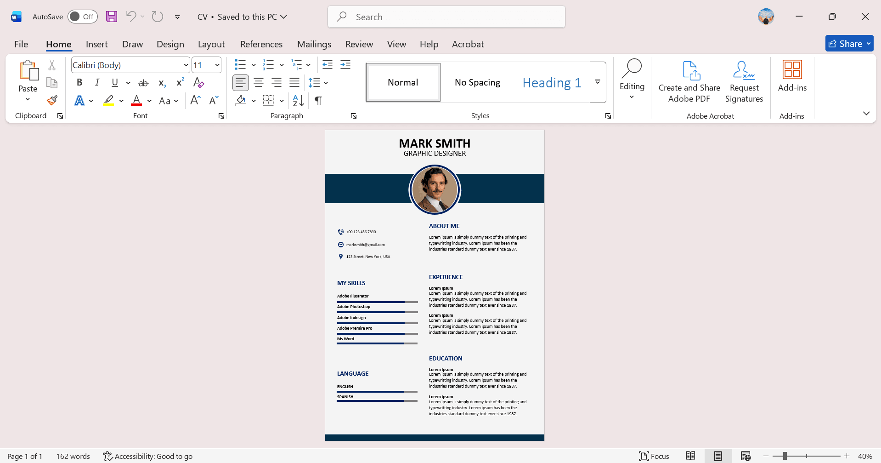Apply the Heading 1 style
The image size is (881, 463).
(552, 83)
